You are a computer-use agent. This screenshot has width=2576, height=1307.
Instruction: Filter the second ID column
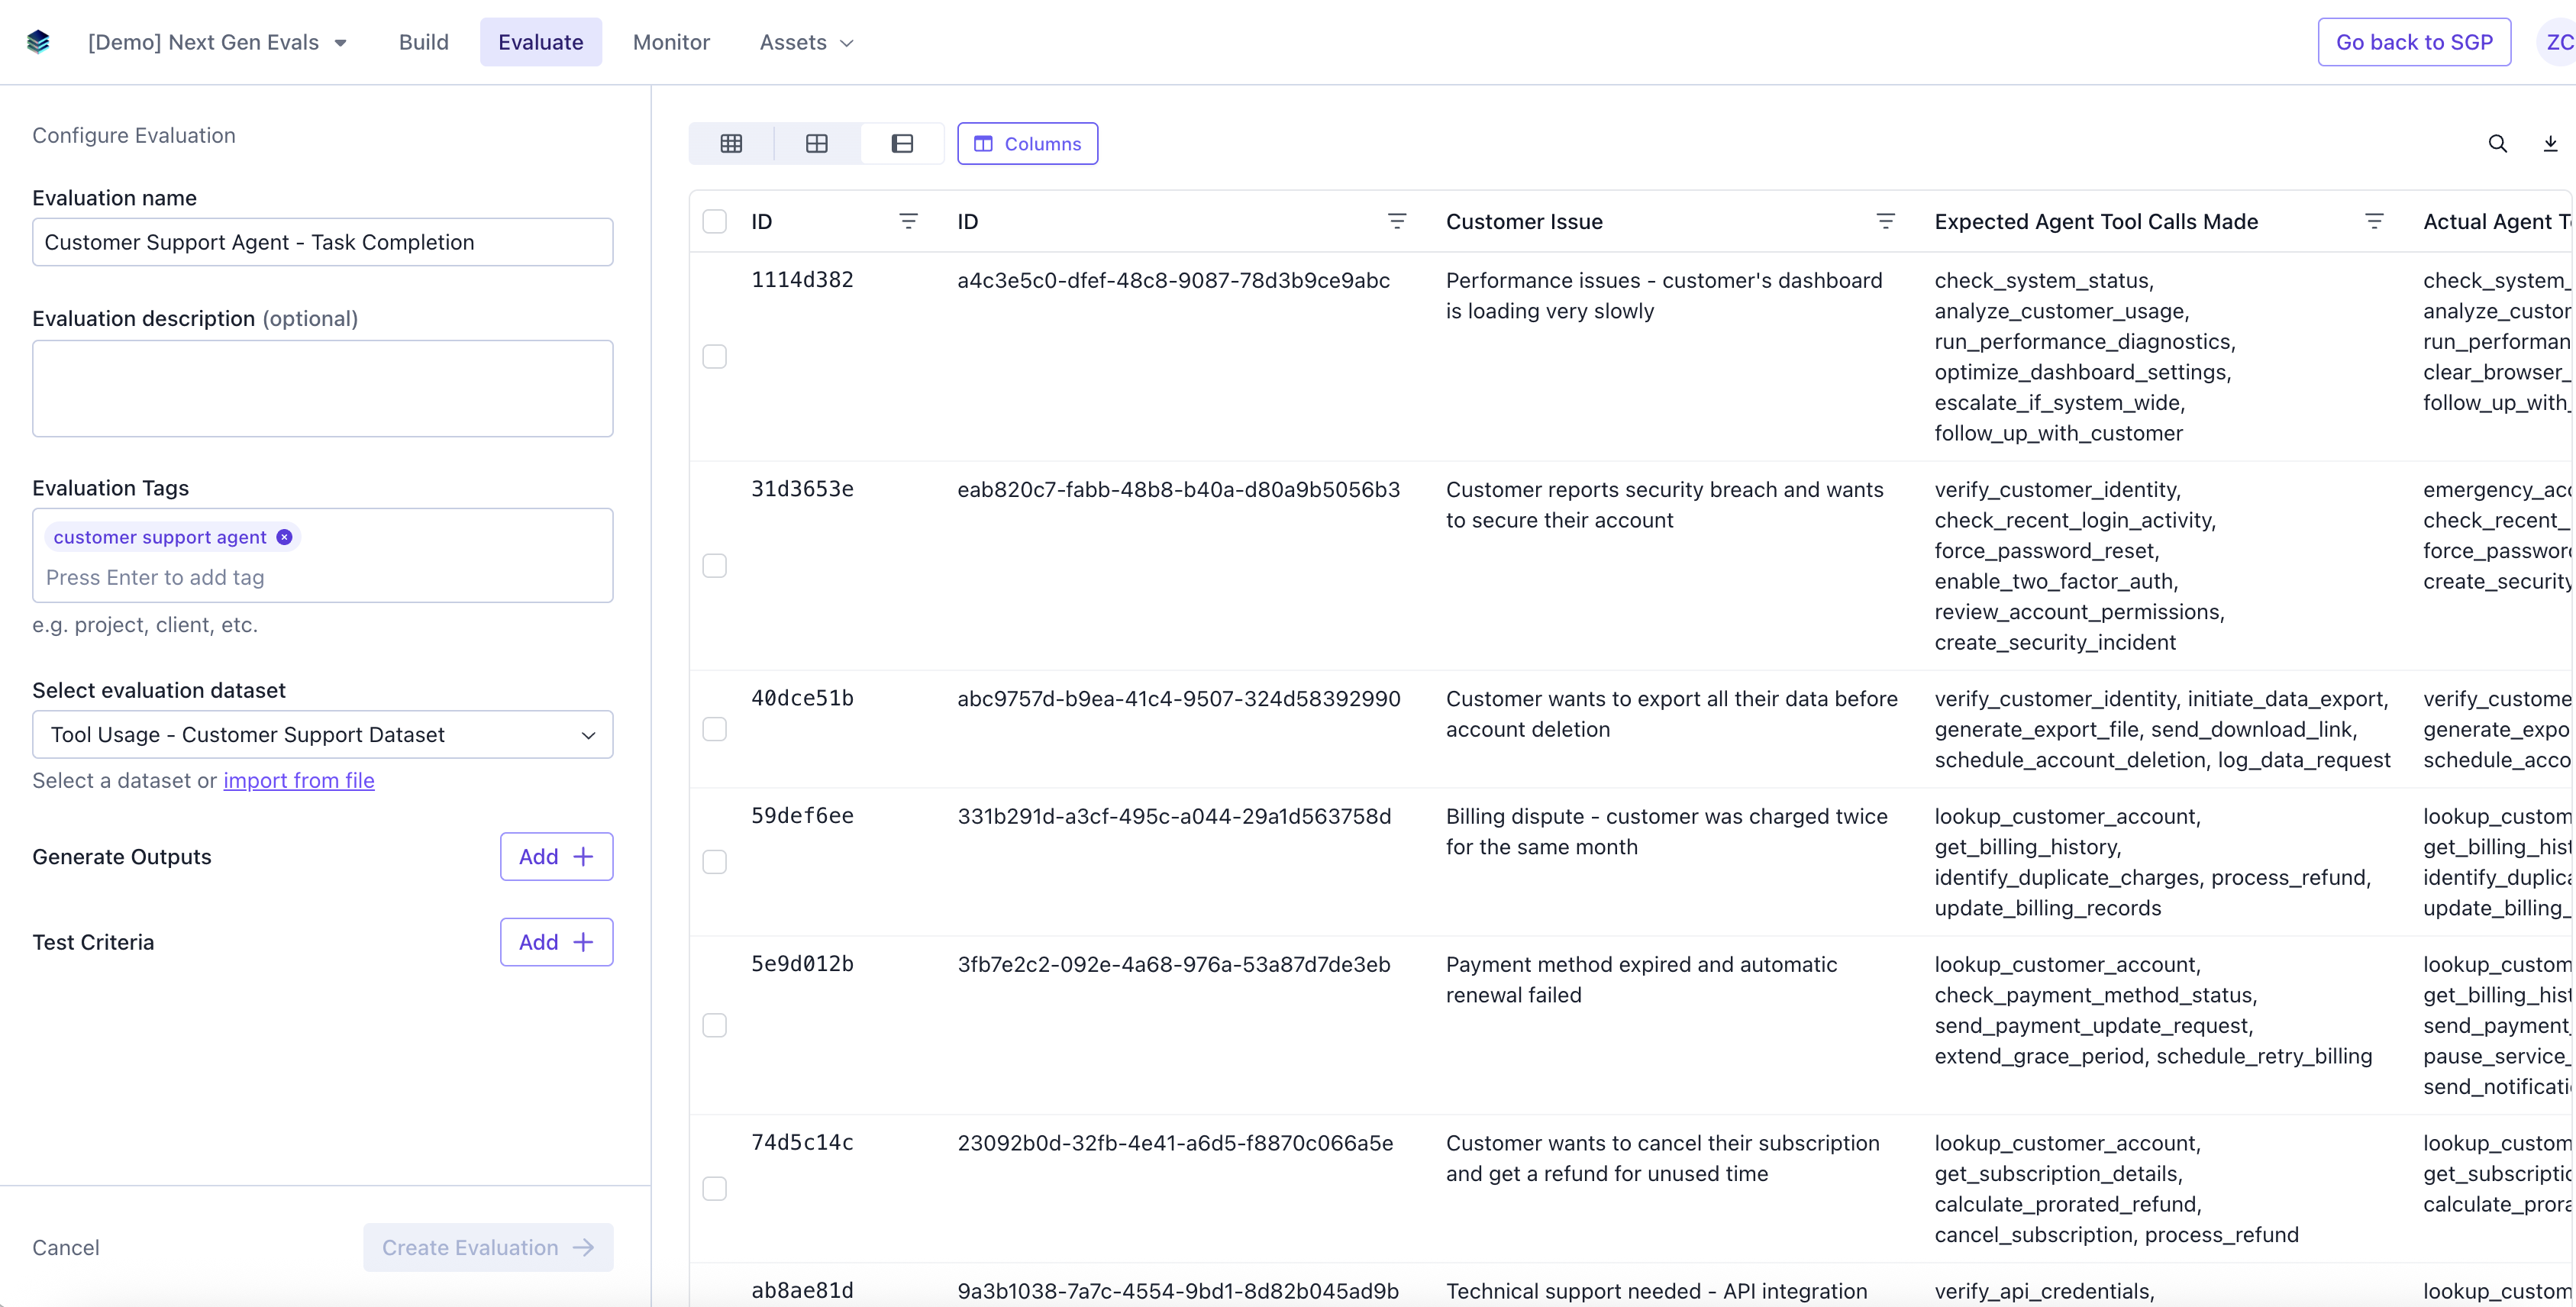tap(1397, 221)
